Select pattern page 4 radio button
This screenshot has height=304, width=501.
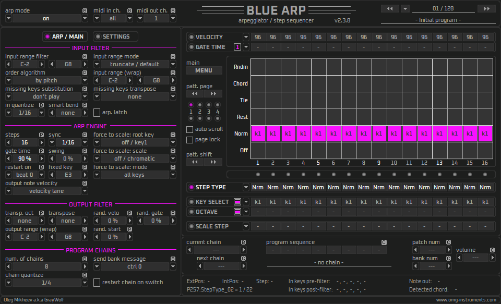click(218, 105)
